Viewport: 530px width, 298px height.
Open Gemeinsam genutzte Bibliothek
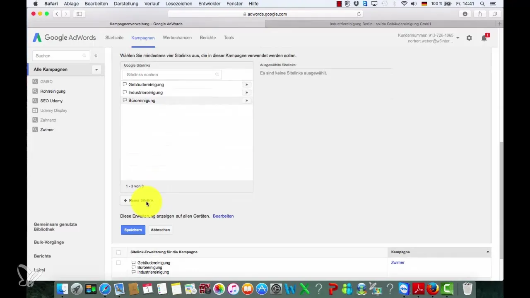click(x=55, y=227)
